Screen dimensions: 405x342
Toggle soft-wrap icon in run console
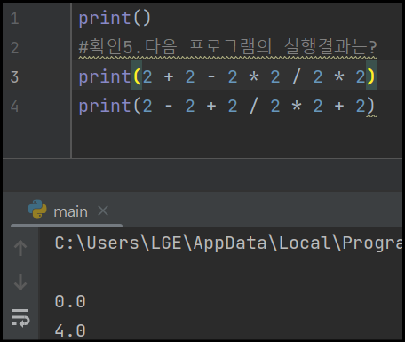20,318
